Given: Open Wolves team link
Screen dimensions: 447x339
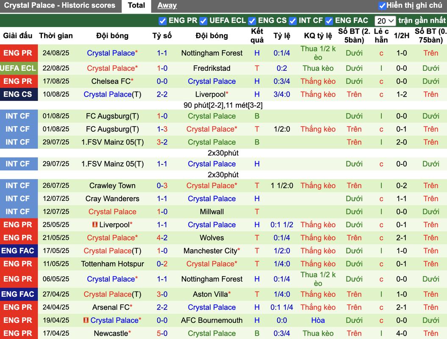Looking at the screenshot, I should (212, 238).
